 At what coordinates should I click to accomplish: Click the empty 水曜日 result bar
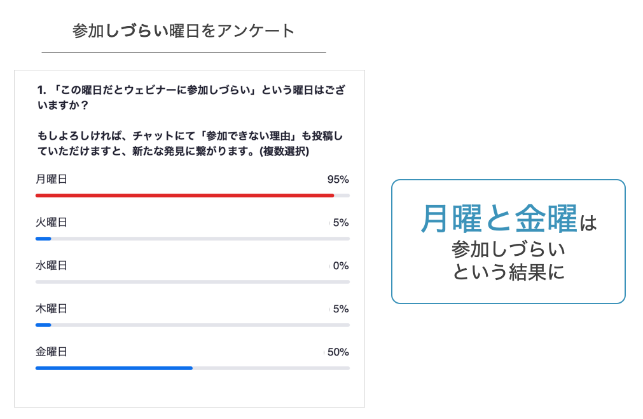pyautogui.click(x=193, y=282)
